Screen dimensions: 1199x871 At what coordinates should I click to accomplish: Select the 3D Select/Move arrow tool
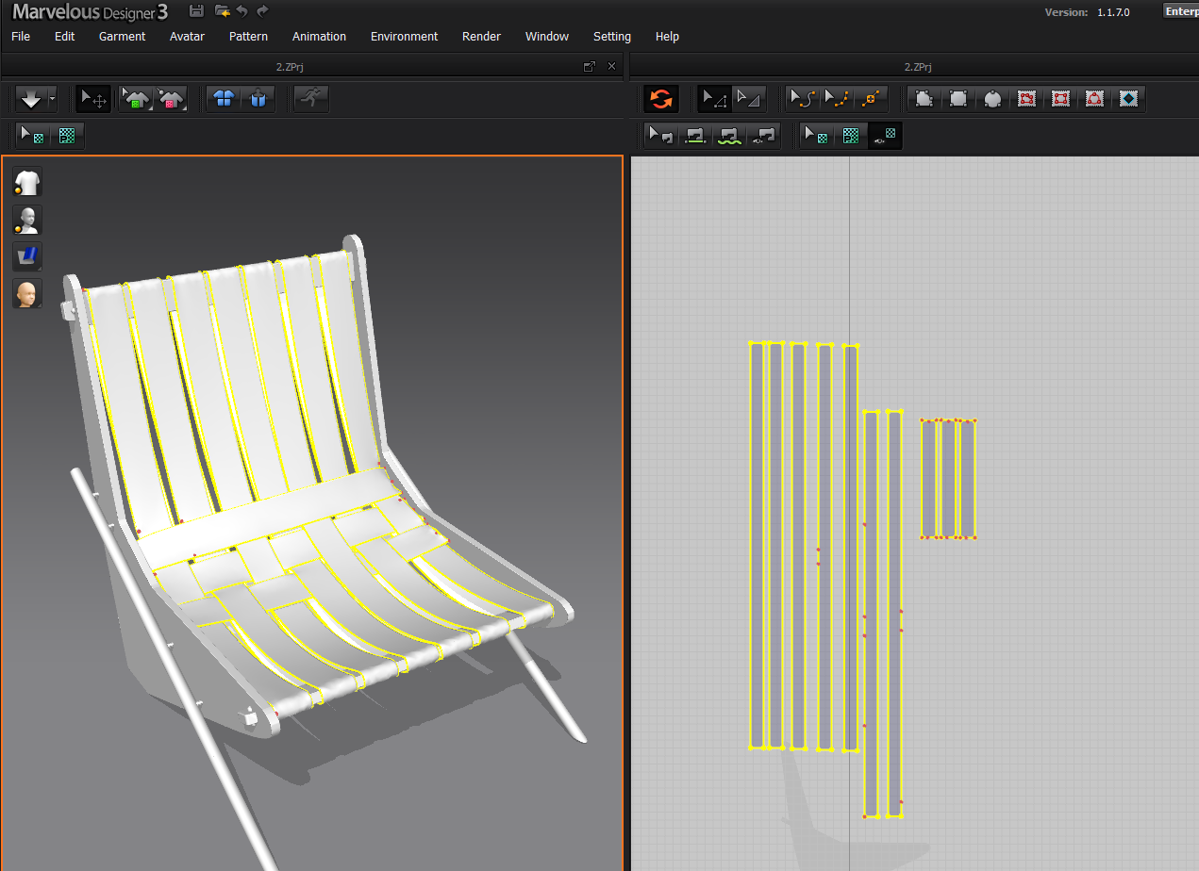(93, 99)
